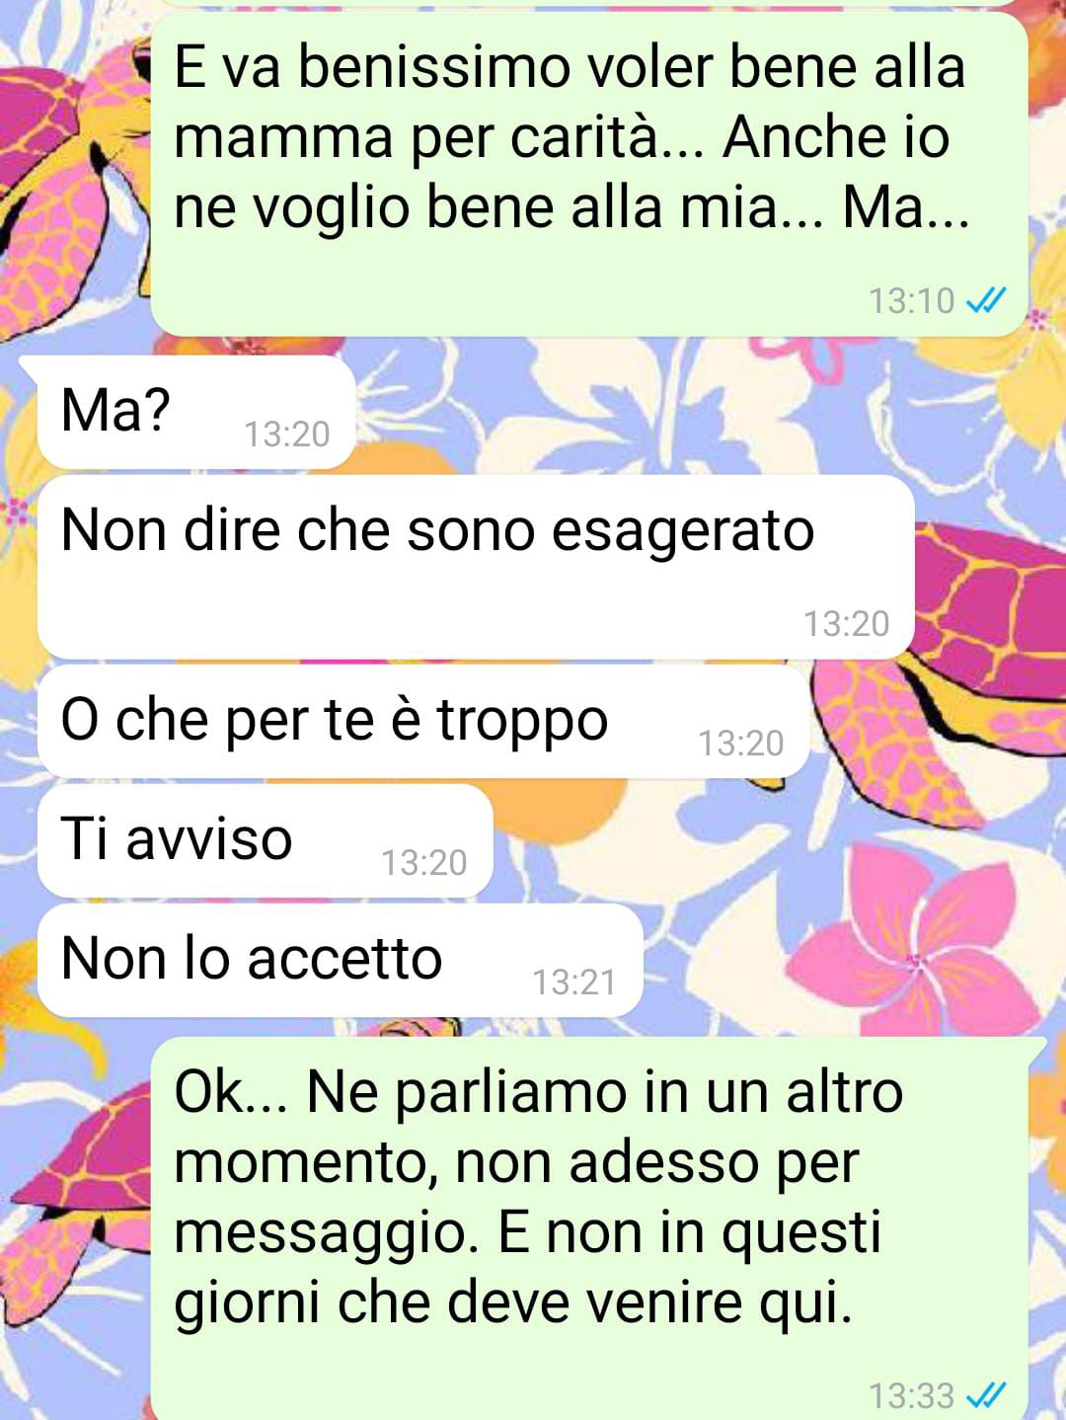Viewport: 1066px width, 1420px height.
Task: Click the word 'esagerato' in the message
Action: pyautogui.click(x=683, y=533)
